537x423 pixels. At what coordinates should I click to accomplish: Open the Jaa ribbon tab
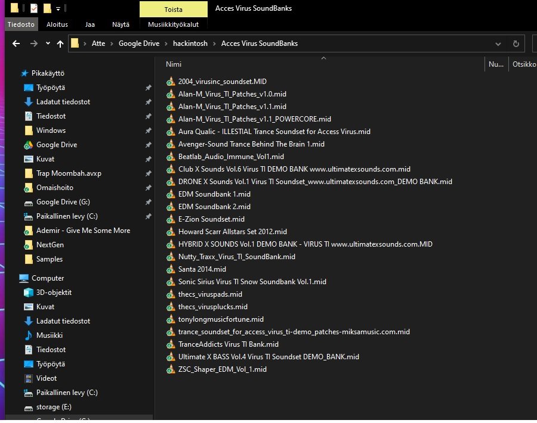(x=89, y=24)
